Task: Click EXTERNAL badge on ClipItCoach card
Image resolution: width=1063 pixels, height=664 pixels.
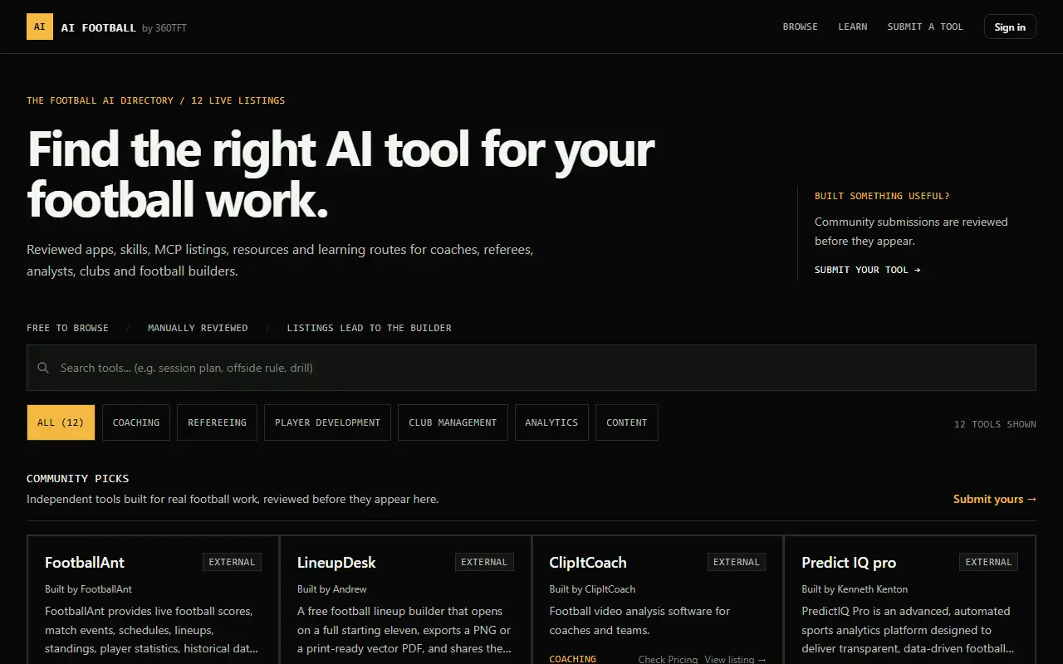Action: tap(737, 562)
